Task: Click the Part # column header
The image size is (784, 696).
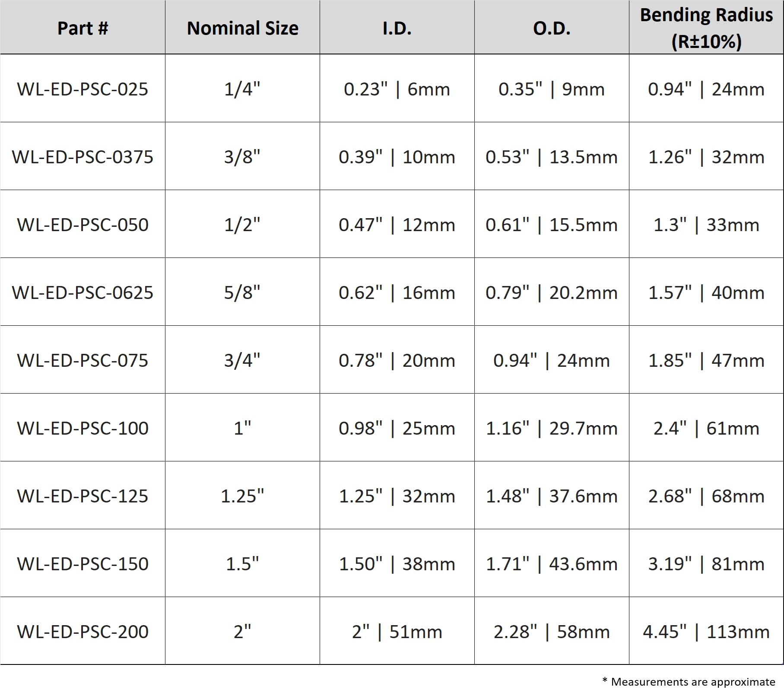Action: [83, 28]
